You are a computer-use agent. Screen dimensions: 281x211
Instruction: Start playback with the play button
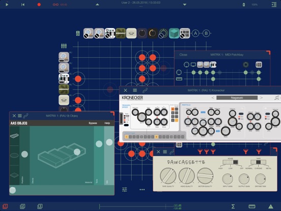click(7, 5)
